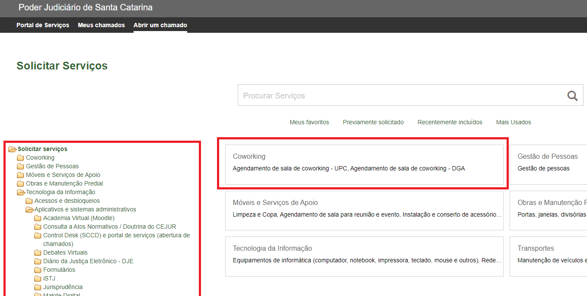Show Recentemente incluídos services

pyautogui.click(x=450, y=122)
